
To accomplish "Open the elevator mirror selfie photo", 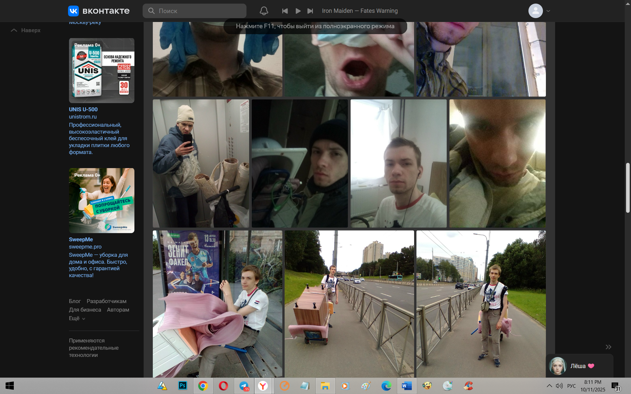I will click(x=201, y=163).
